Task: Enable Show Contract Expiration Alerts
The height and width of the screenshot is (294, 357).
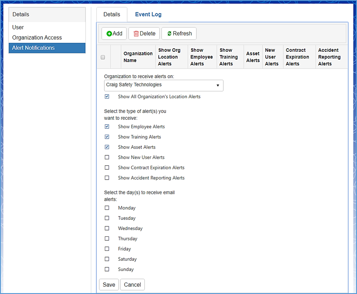Action: 107,168
